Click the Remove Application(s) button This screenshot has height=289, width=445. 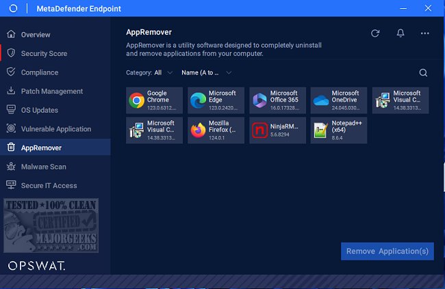click(387, 251)
